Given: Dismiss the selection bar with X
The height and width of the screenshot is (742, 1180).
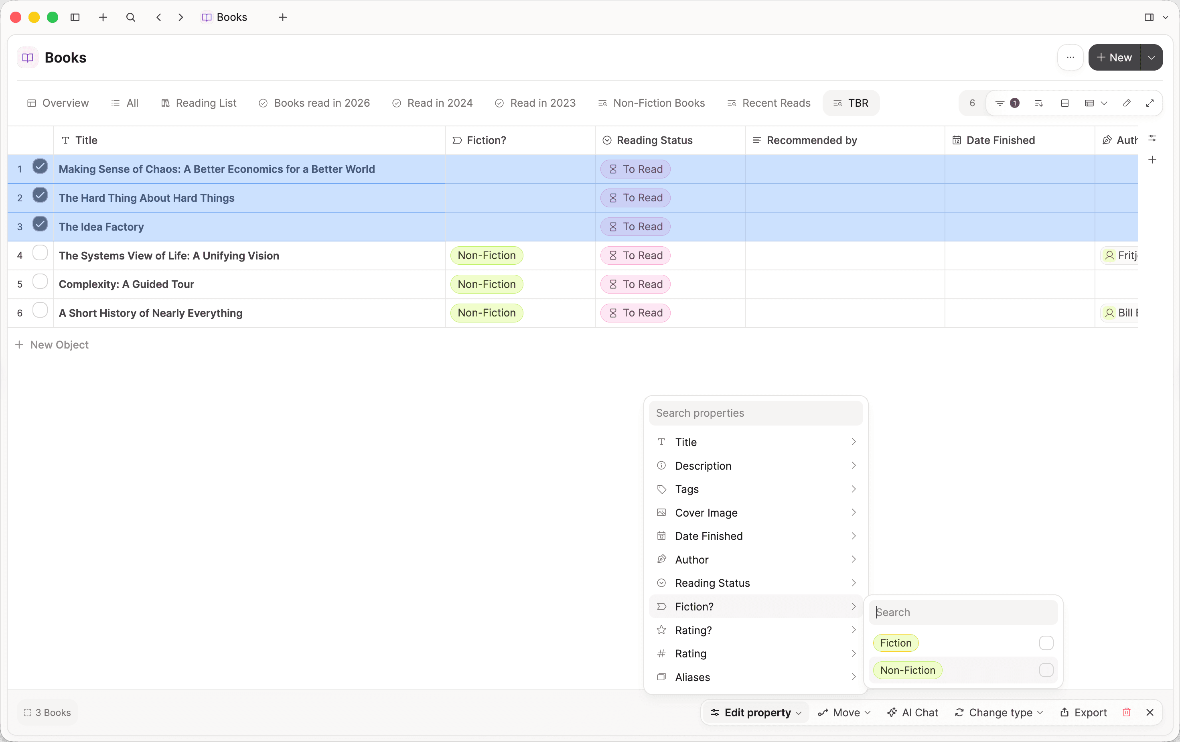Looking at the screenshot, I should [1150, 712].
